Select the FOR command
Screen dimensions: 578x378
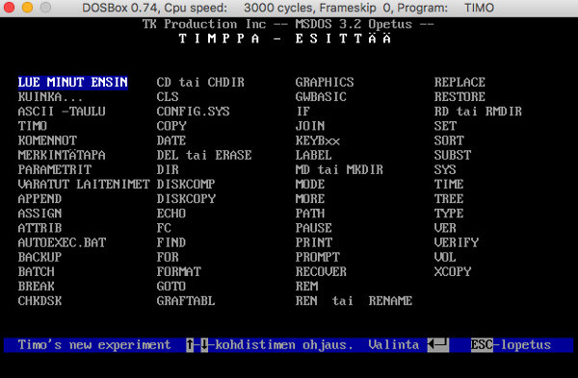click(168, 257)
